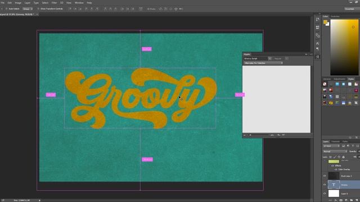Hide the Groovy text layer
Screen dimensions: 360x202
325,185
